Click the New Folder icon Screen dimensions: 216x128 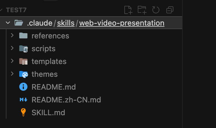[x=142, y=10]
